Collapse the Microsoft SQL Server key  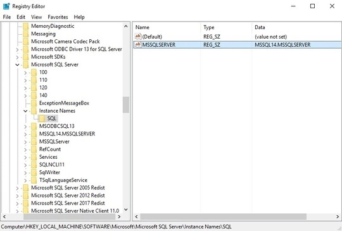click(17, 65)
